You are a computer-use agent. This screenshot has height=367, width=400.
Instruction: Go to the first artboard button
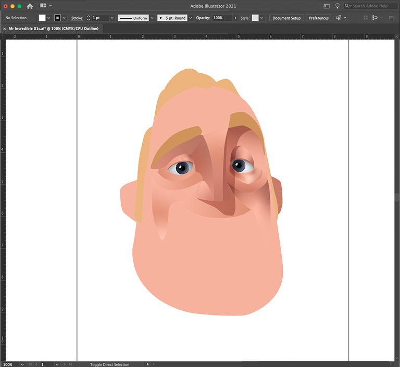(x=30, y=364)
